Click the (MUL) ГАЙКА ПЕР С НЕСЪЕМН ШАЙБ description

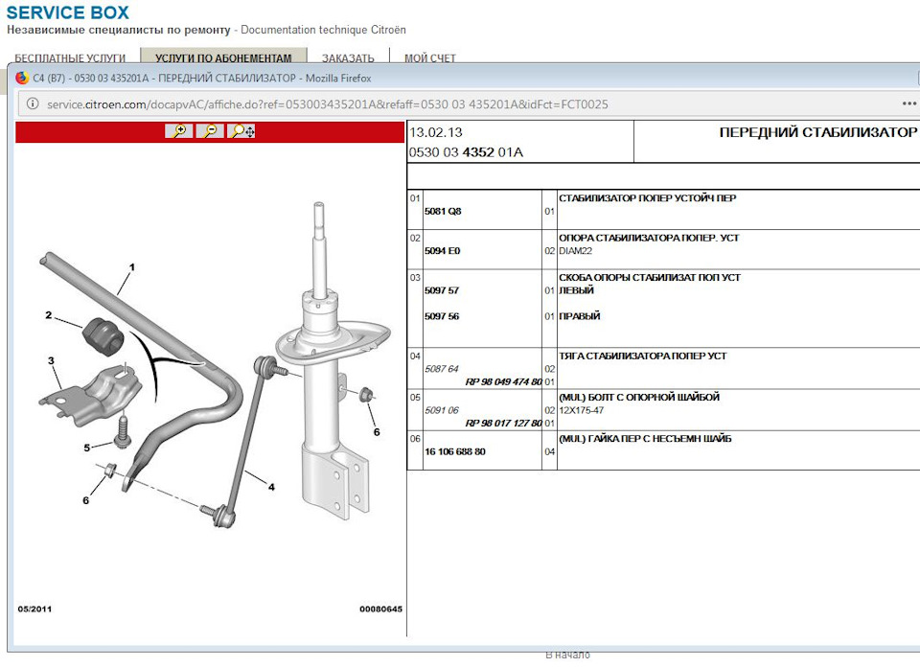[x=645, y=438]
